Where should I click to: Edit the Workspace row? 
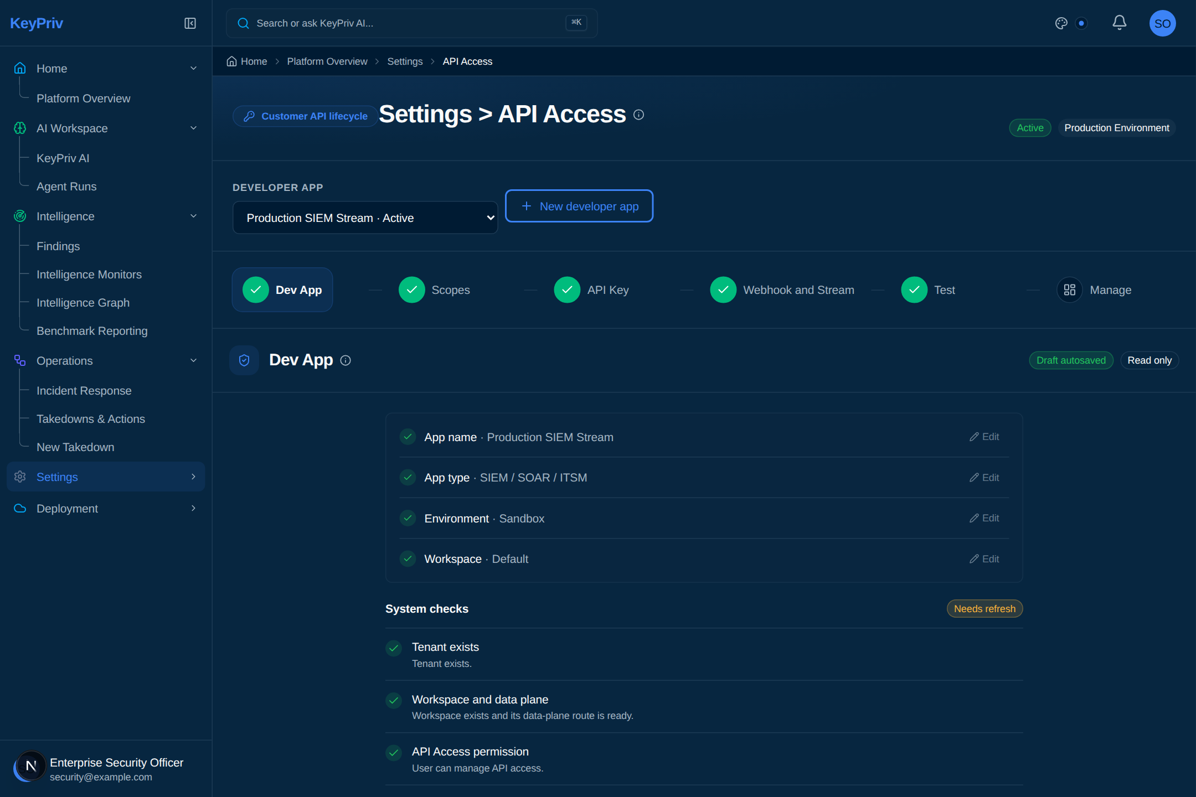[984, 559]
